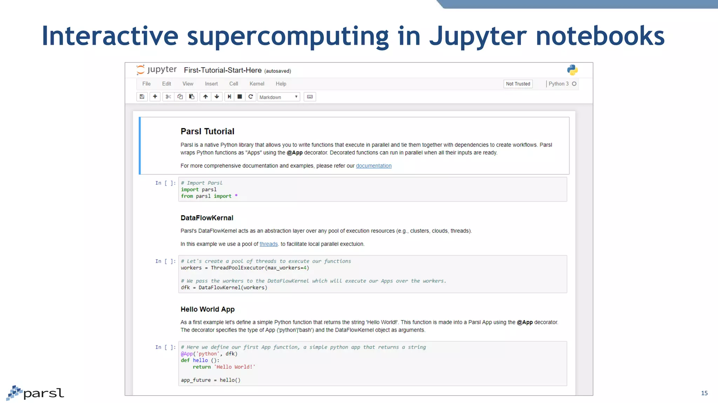Open the Edit menu

(x=167, y=84)
